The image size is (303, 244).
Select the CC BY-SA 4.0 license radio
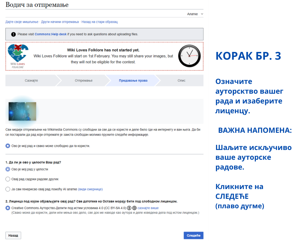7,208
